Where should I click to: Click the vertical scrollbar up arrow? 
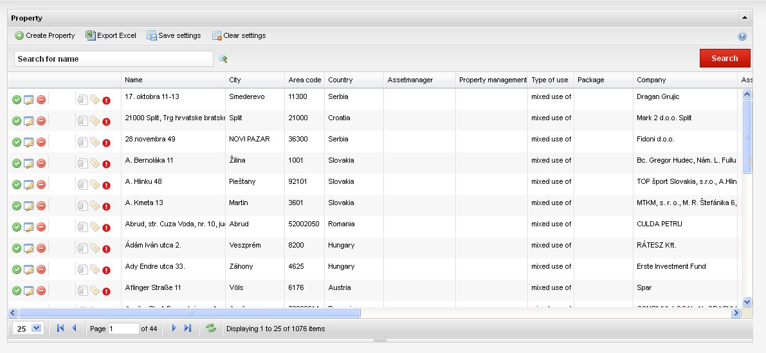[747, 95]
